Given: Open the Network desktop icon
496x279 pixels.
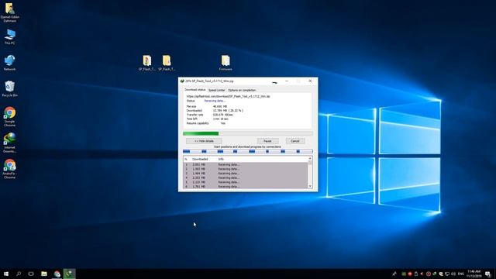Looking at the screenshot, I should (x=10, y=63).
